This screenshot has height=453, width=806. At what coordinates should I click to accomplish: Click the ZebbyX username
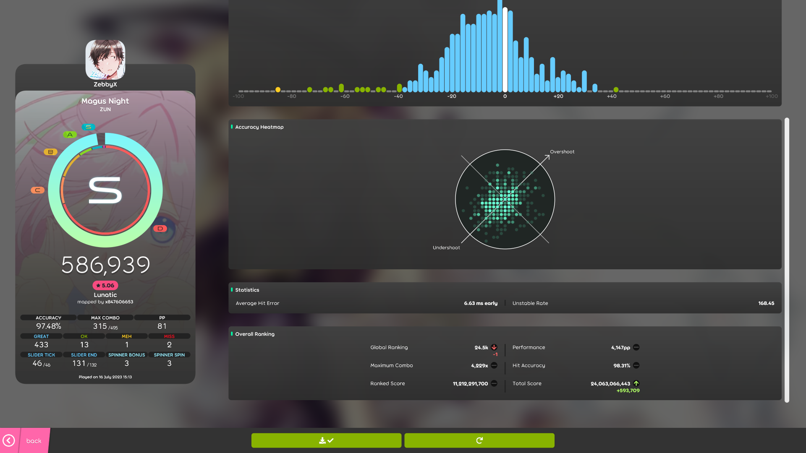pyautogui.click(x=105, y=84)
